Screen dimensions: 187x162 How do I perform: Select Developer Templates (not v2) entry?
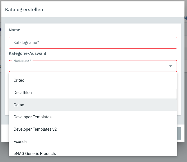[33, 117]
